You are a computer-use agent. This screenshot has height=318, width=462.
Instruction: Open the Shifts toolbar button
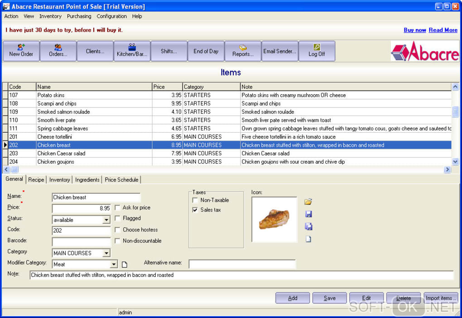169,51
